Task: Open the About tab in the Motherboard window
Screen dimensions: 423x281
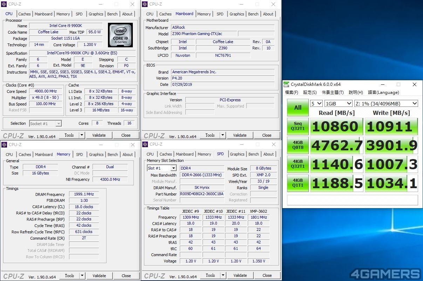Action: point(268,14)
